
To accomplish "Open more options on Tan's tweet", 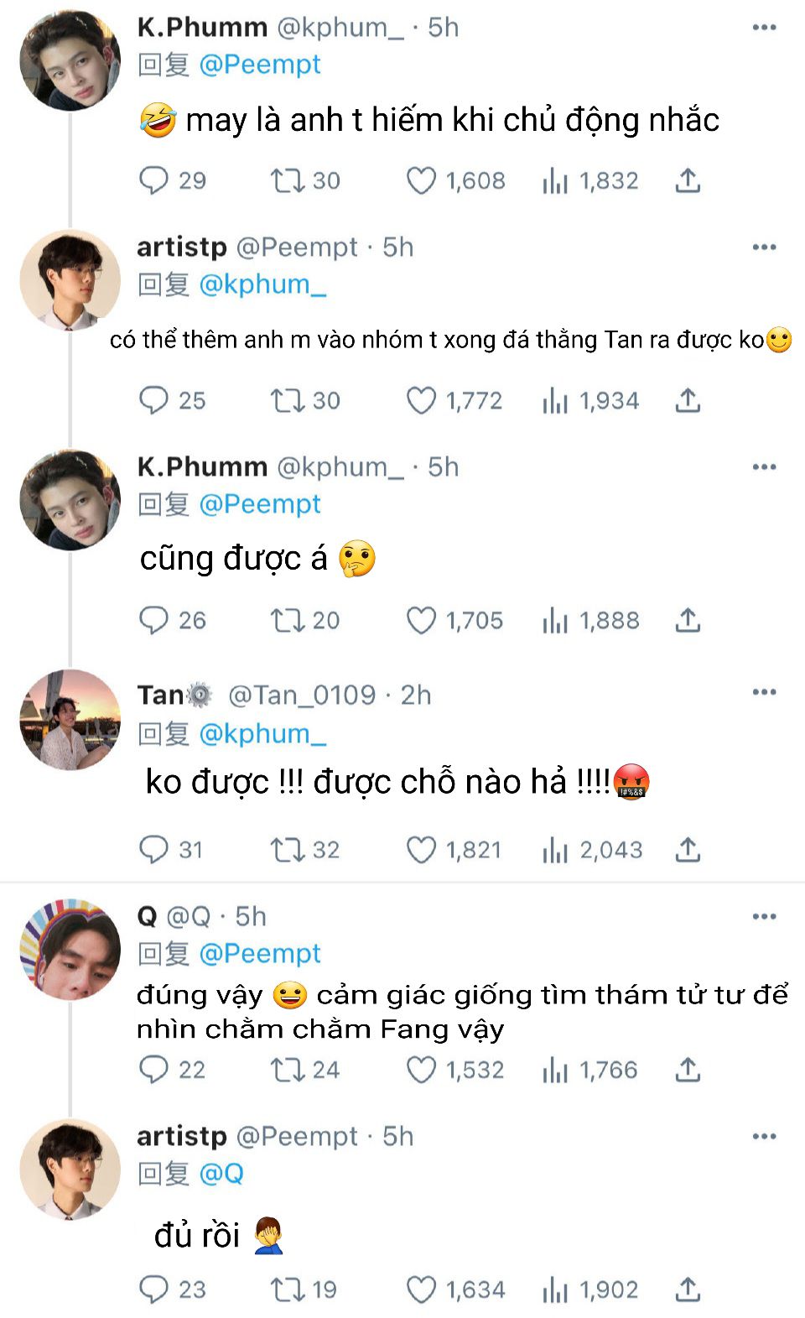I will click(764, 692).
